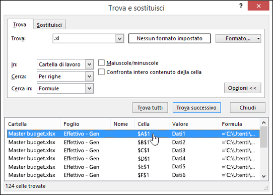Viewport: 273px width, 195px height.
Task: Enable Confronta intero contenuto della cella
Action: 101,72
